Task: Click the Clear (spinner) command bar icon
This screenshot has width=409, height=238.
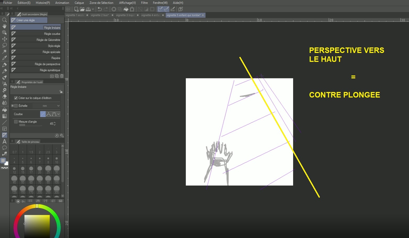Action: point(114,9)
